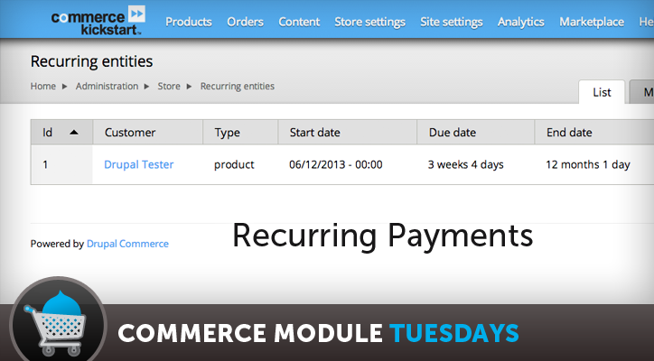The width and height of the screenshot is (654, 361).
Task: Open the Marketplace menu
Action: [x=592, y=22]
